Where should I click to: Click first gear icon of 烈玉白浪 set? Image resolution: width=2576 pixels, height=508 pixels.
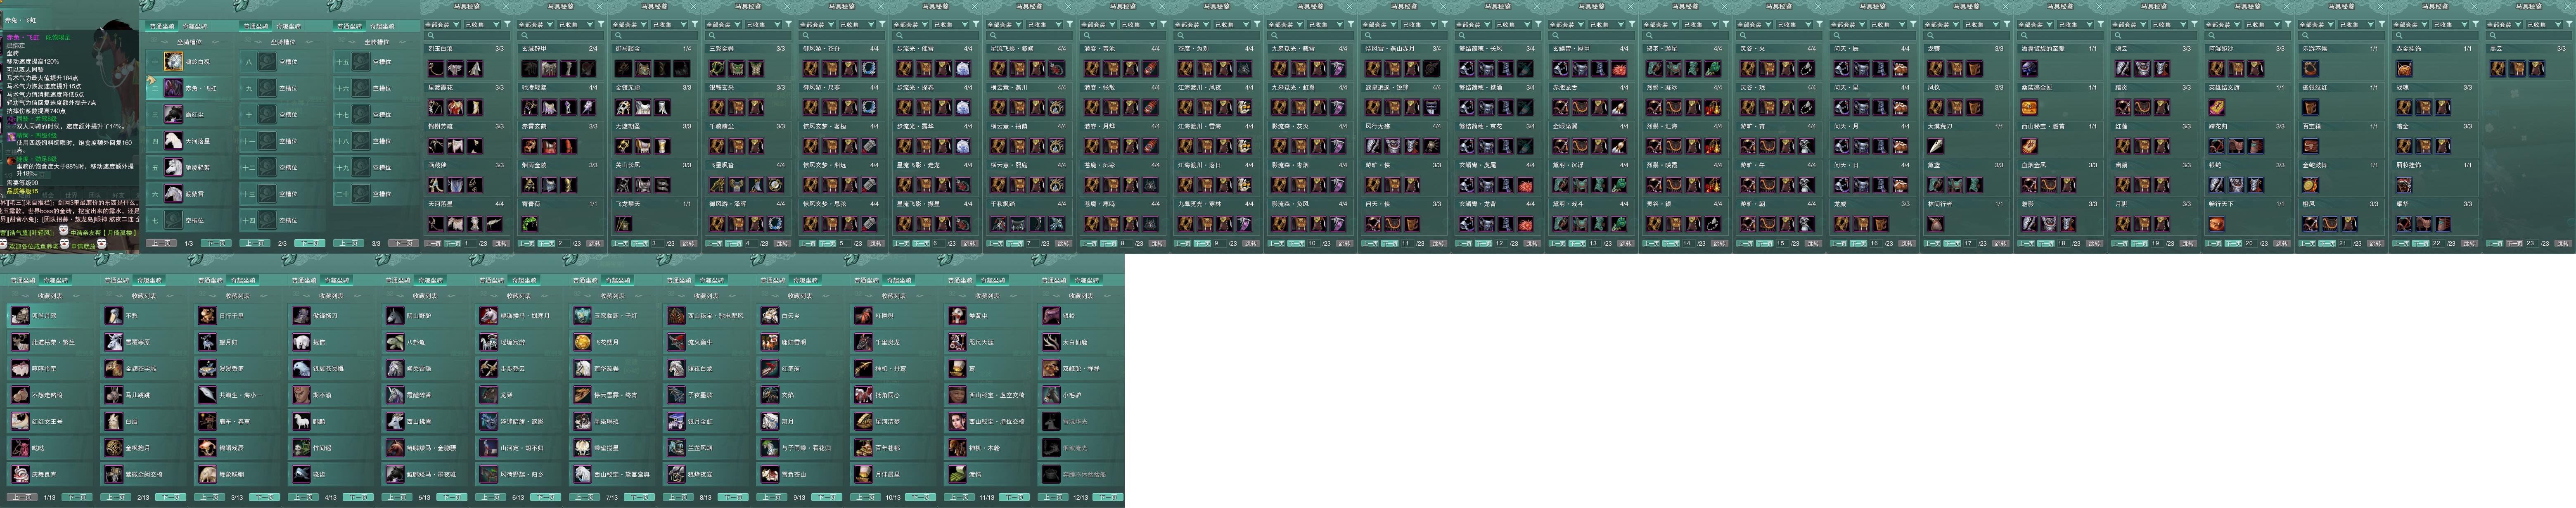[437, 69]
